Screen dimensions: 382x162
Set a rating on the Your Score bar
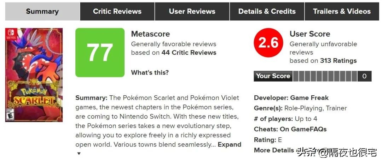coord(325,76)
